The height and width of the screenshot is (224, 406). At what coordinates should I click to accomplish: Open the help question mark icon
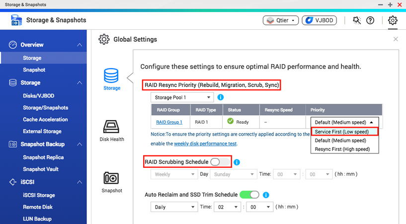370,20
